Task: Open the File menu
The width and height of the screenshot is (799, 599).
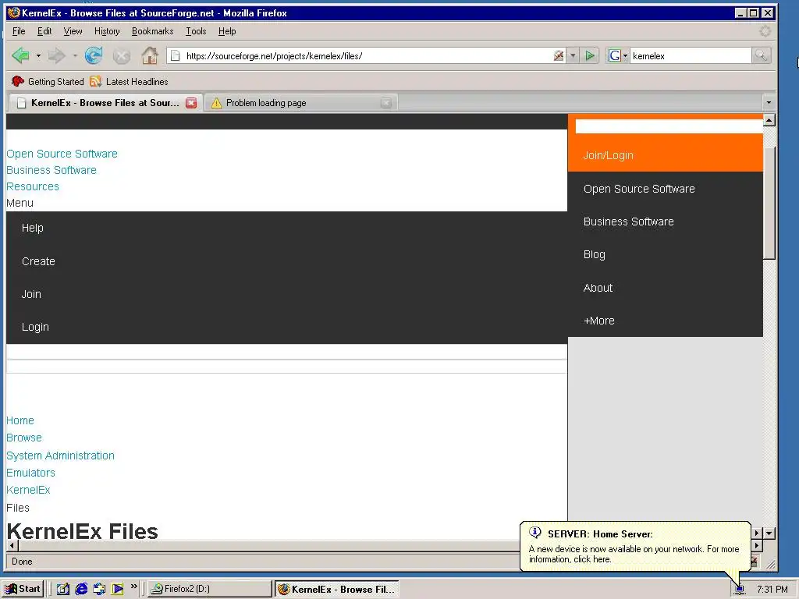Action: click(19, 31)
